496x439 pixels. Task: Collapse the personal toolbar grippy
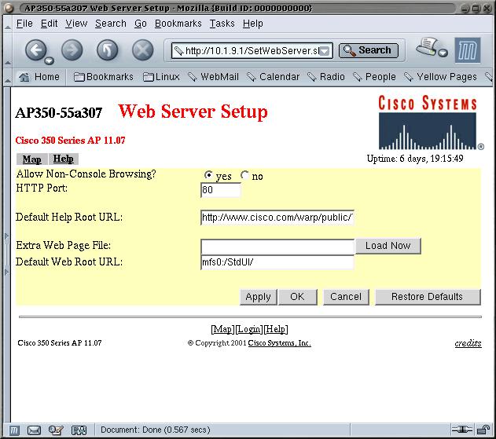tap(8, 77)
